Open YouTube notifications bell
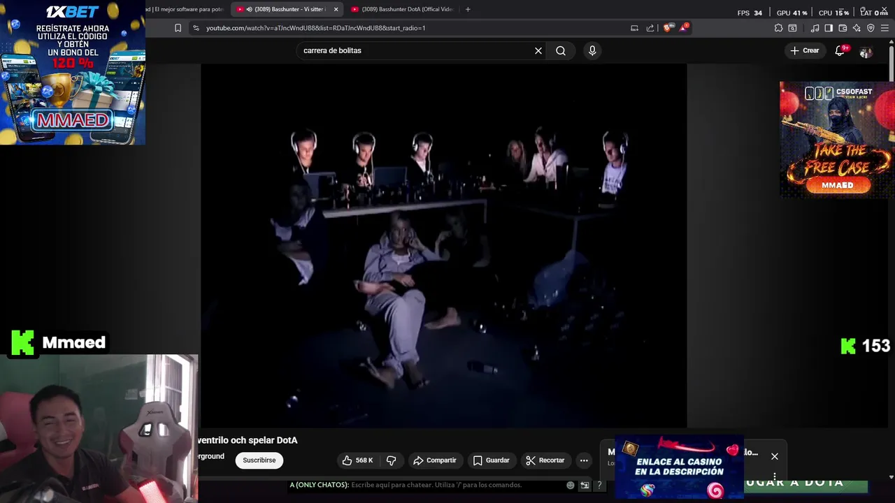Viewport: 895px width, 503px height. (840, 50)
